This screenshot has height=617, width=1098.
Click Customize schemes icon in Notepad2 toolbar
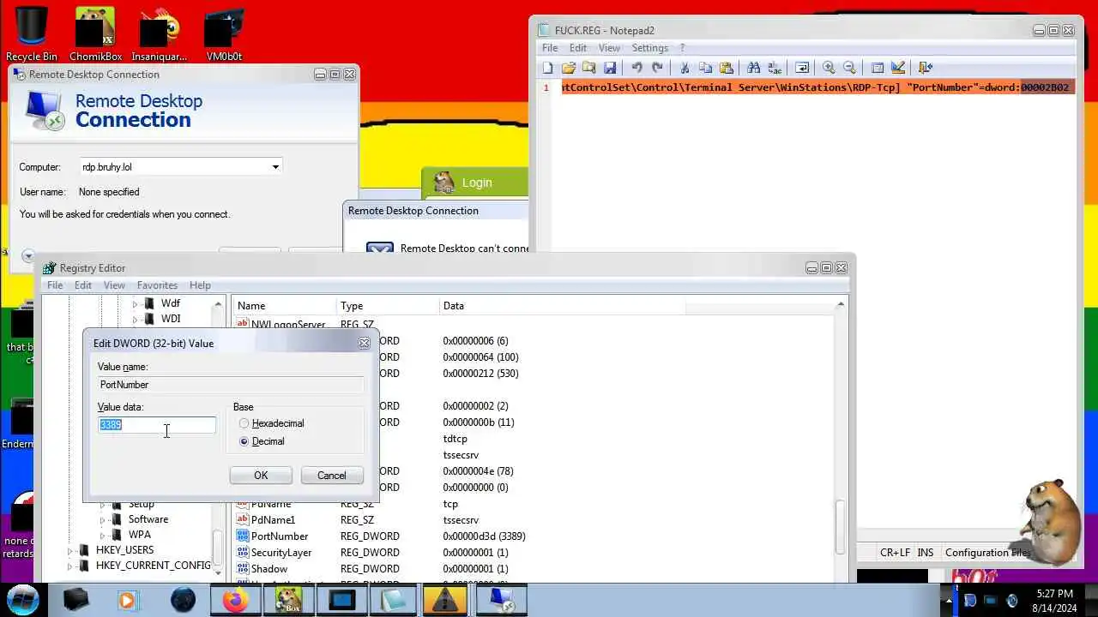pyautogui.click(x=898, y=68)
